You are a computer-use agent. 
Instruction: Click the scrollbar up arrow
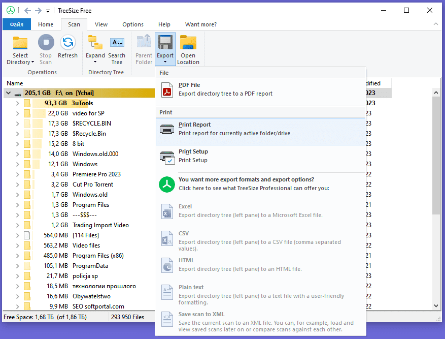click(436, 93)
